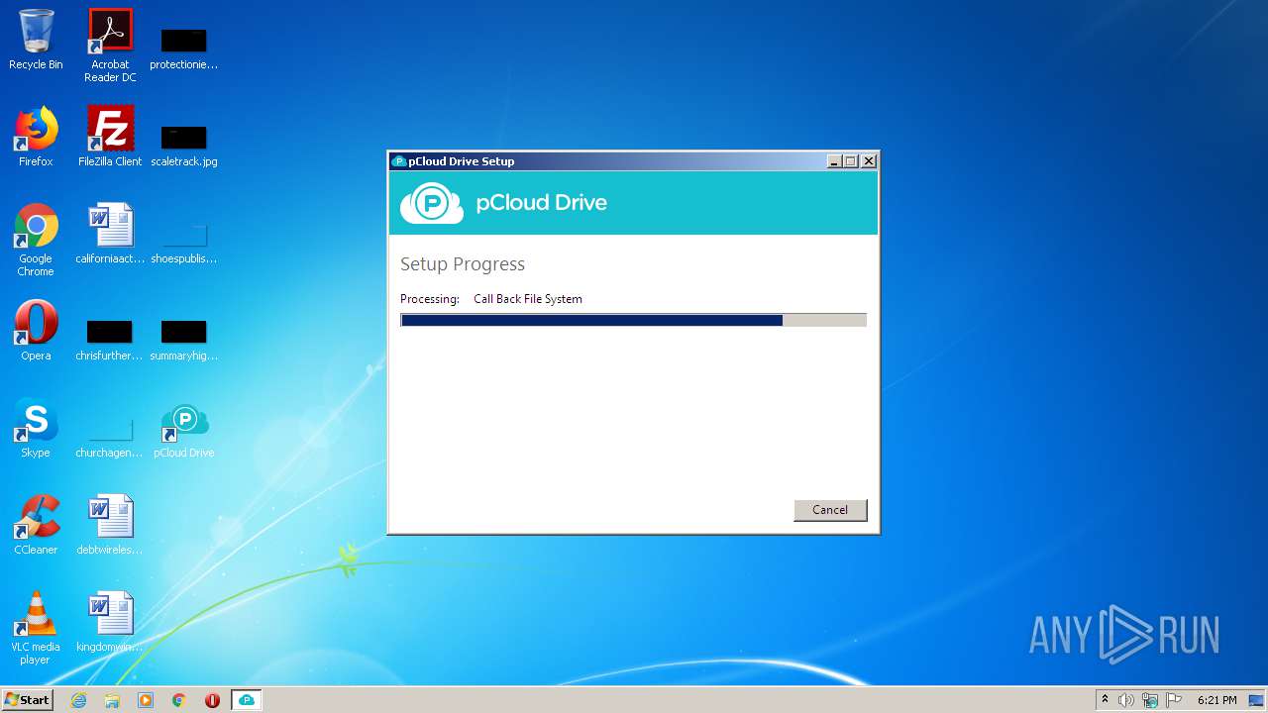Select the Opera desktop shortcut
Screen dimensions: 1268x713
[36, 331]
